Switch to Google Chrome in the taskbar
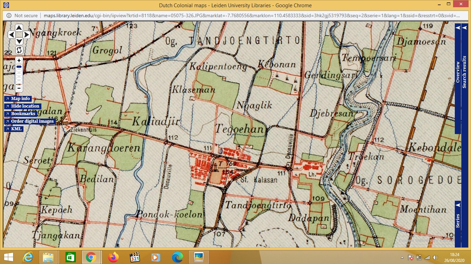471x264 pixels. [x=91, y=257]
